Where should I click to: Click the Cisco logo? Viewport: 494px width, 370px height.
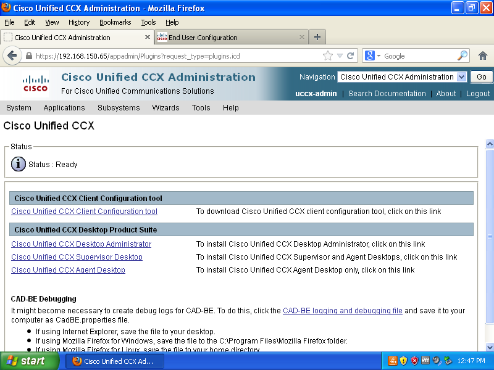click(x=36, y=84)
